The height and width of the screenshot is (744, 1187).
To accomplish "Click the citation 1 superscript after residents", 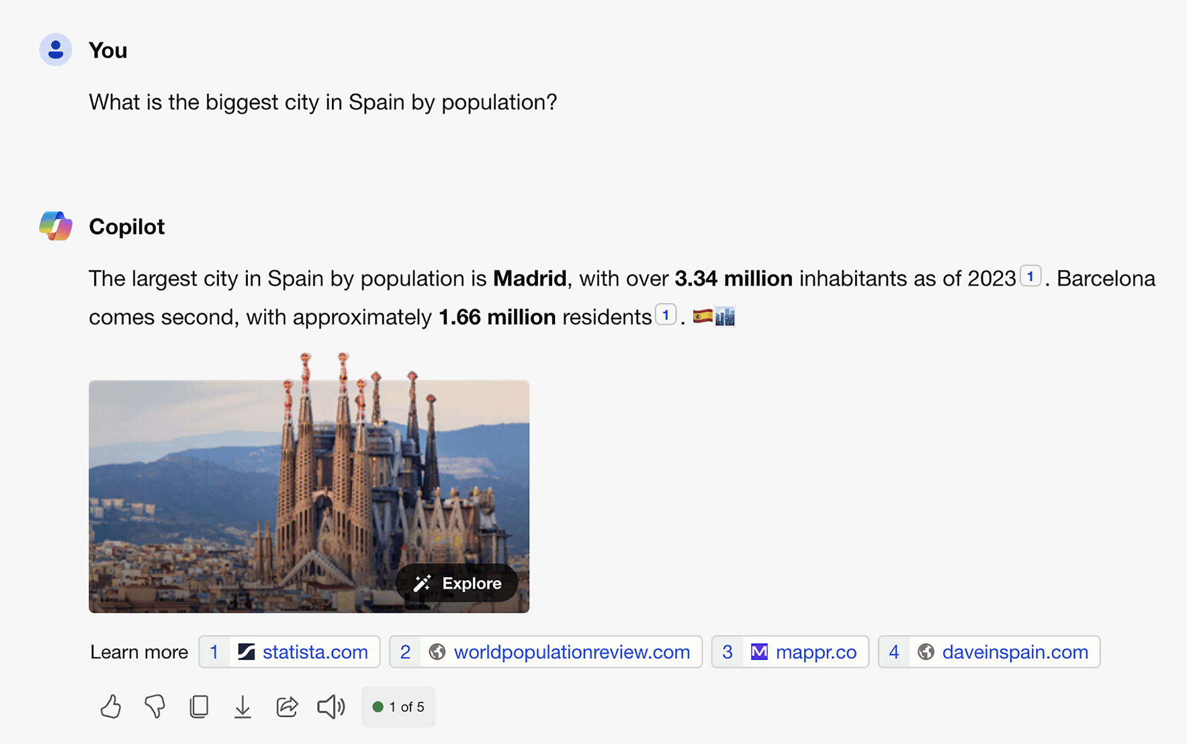I will click(665, 315).
